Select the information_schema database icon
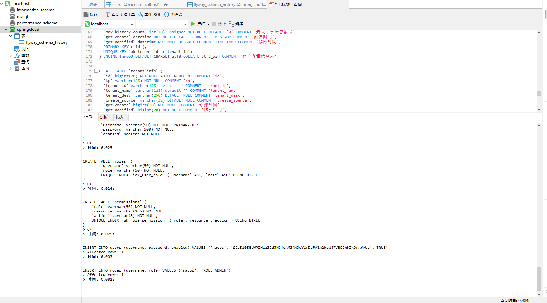The image size is (547, 303). [x=12, y=10]
